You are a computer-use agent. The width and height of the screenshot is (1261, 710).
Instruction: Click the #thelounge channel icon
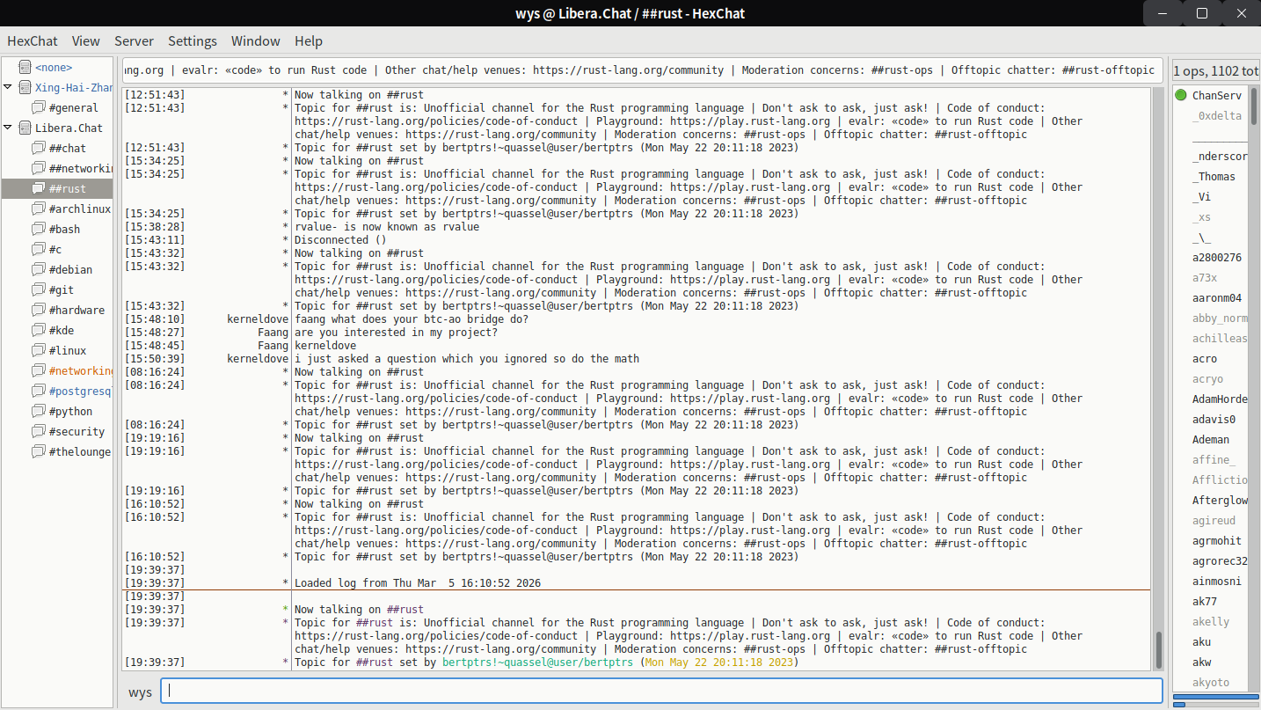pyautogui.click(x=39, y=451)
